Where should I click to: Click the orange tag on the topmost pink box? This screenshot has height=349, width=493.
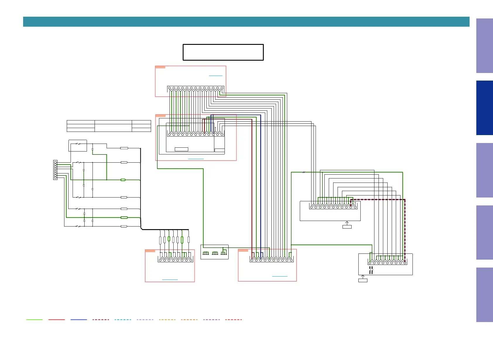[160, 67]
